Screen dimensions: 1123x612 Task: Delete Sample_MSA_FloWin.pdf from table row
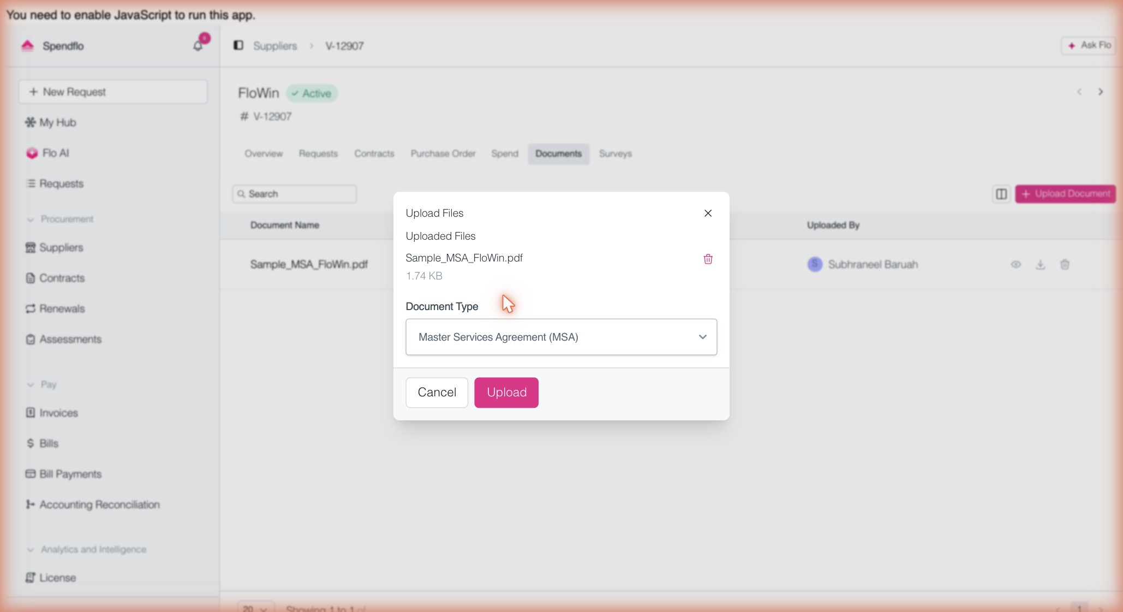coord(1065,265)
